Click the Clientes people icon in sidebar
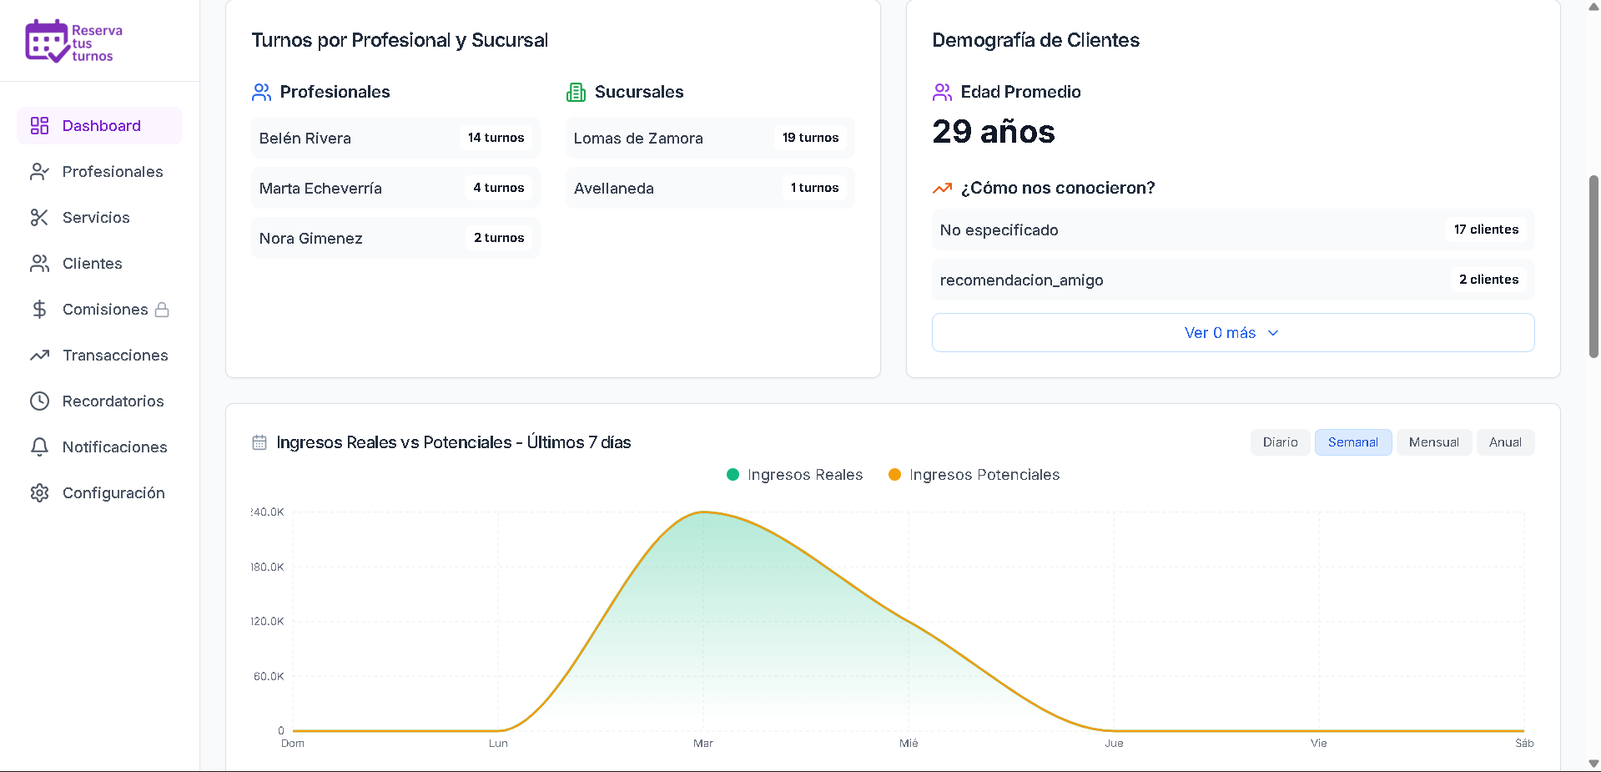This screenshot has width=1601, height=772. [39, 263]
